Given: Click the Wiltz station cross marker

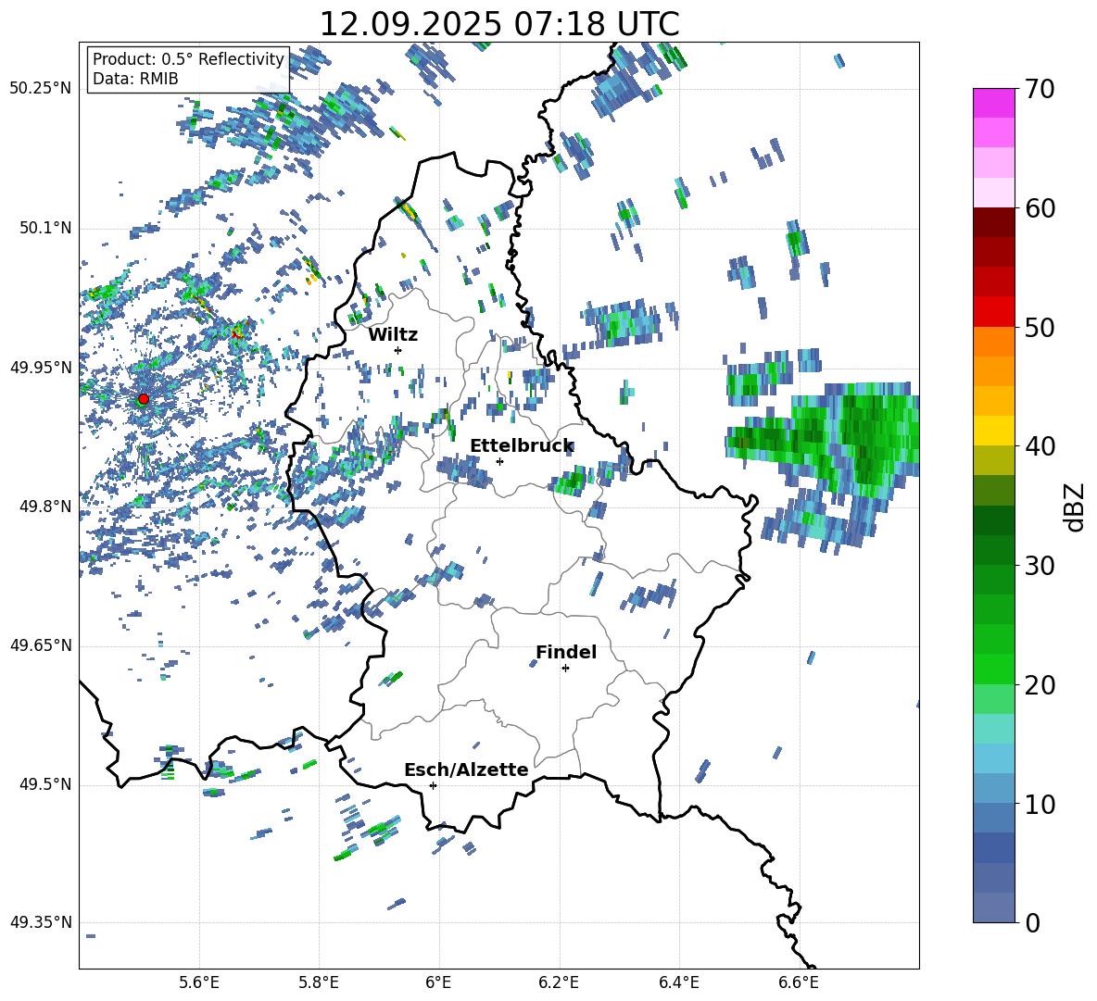Looking at the screenshot, I should (398, 350).
